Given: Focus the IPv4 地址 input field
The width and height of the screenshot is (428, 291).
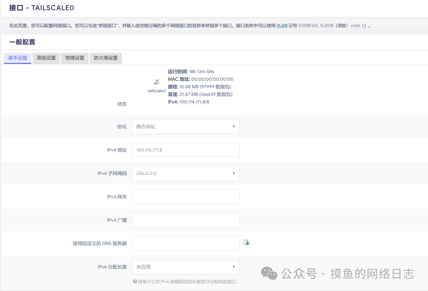Looking at the screenshot, I should tap(185, 150).
